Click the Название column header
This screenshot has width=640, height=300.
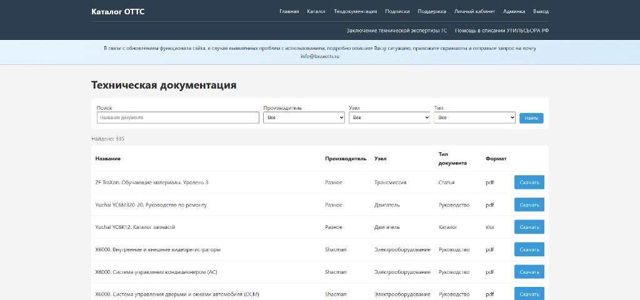[x=107, y=159]
